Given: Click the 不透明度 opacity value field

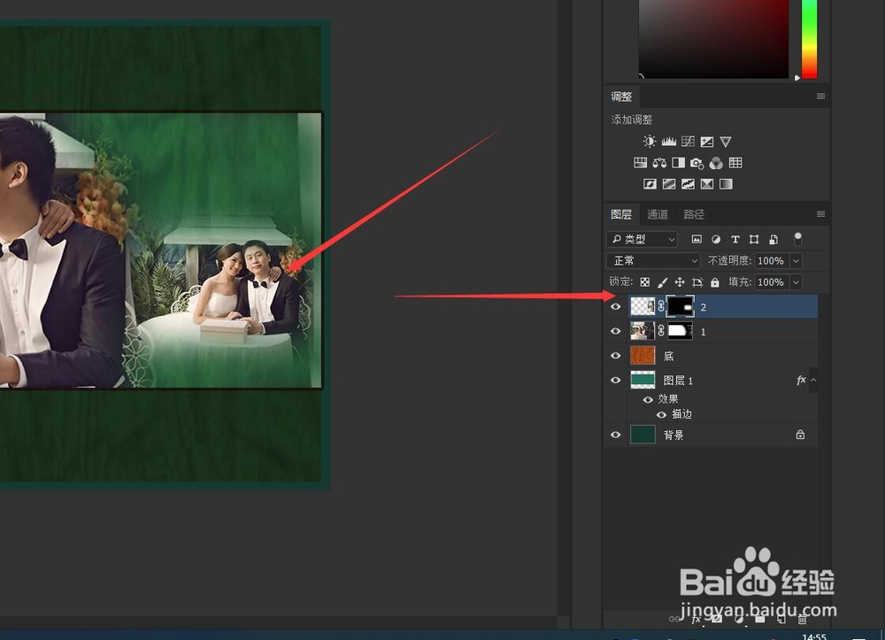Looking at the screenshot, I should click(x=772, y=261).
